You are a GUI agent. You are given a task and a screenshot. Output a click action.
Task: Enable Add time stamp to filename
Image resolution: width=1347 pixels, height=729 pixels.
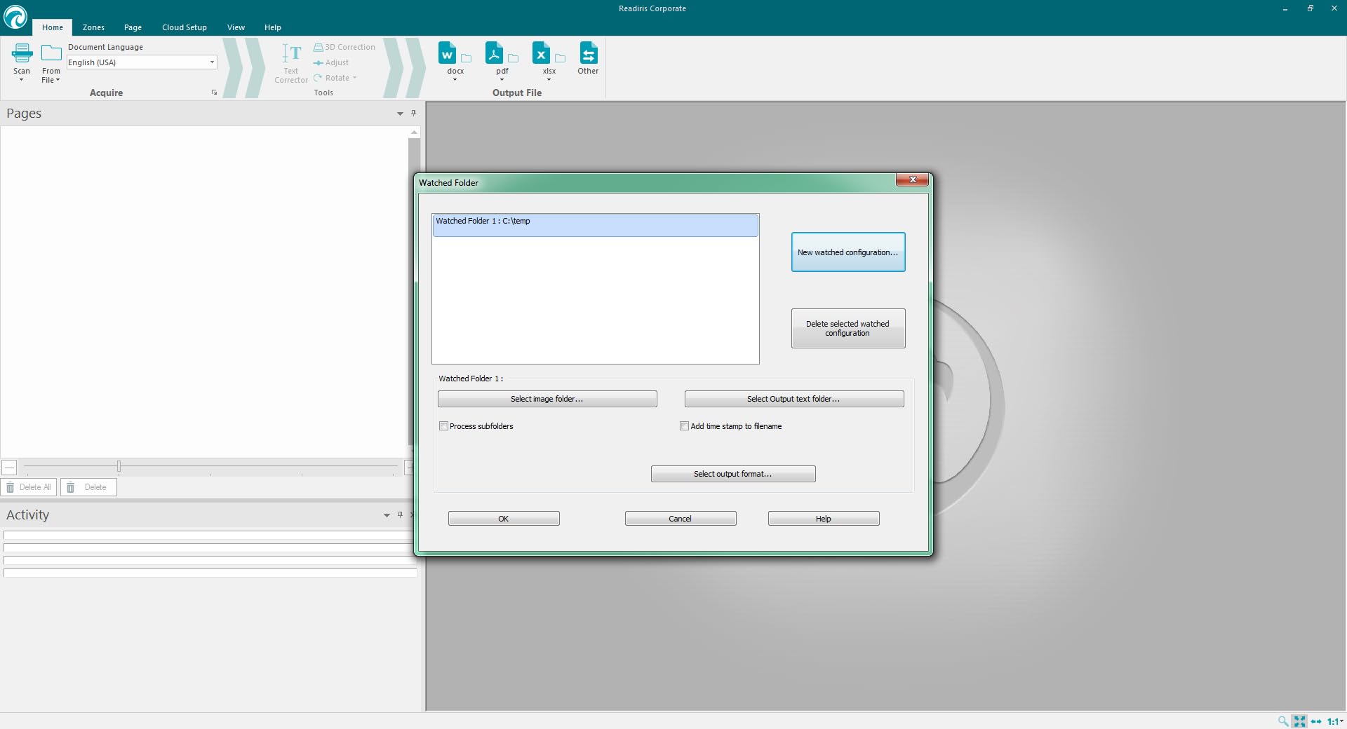pyautogui.click(x=684, y=426)
